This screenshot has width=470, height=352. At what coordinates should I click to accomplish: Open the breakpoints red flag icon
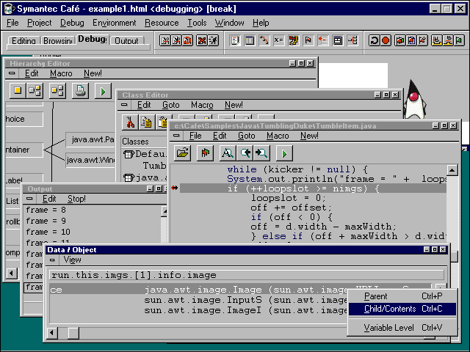pos(308,40)
